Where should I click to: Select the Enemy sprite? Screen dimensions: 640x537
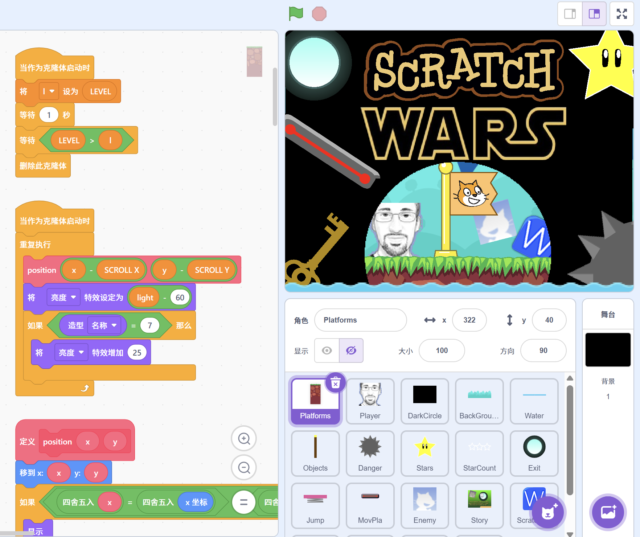[x=424, y=505]
